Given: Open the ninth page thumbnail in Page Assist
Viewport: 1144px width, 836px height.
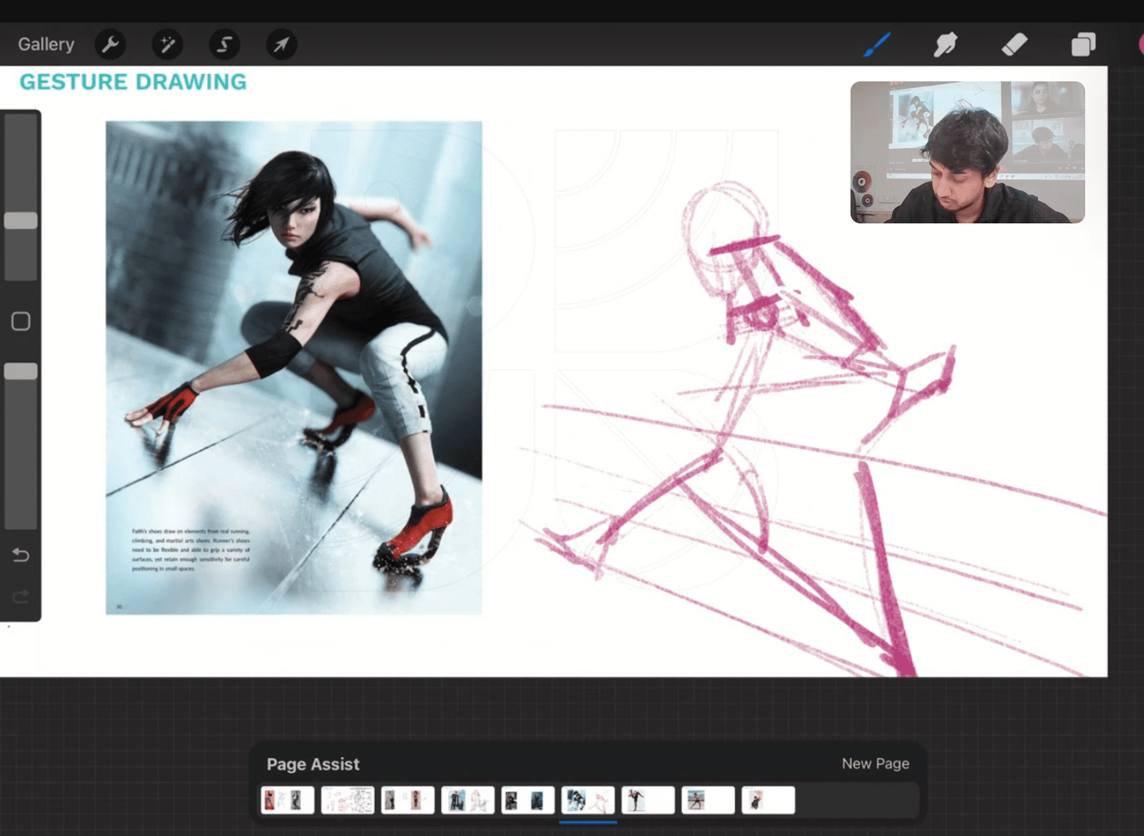Looking at the screenshot, I should (768, 800).
